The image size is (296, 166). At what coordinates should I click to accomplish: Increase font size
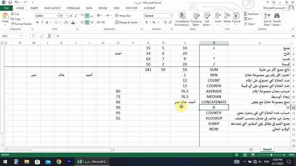[x=71, y=16]
